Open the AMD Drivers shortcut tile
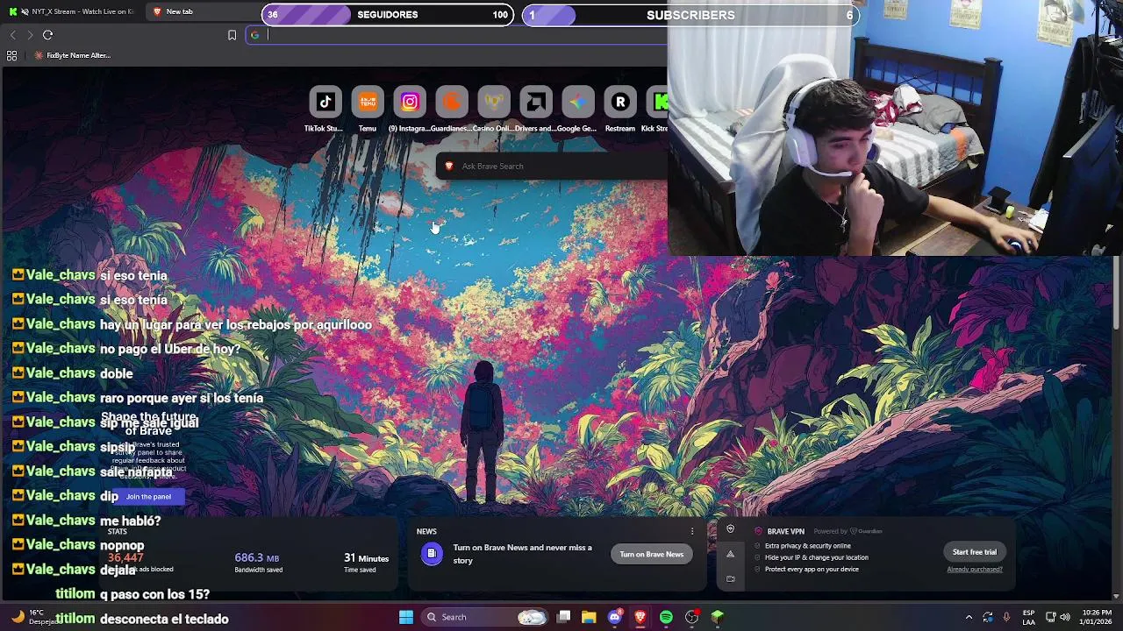Viewport: 1123px width, 631px height. (536, 103)
